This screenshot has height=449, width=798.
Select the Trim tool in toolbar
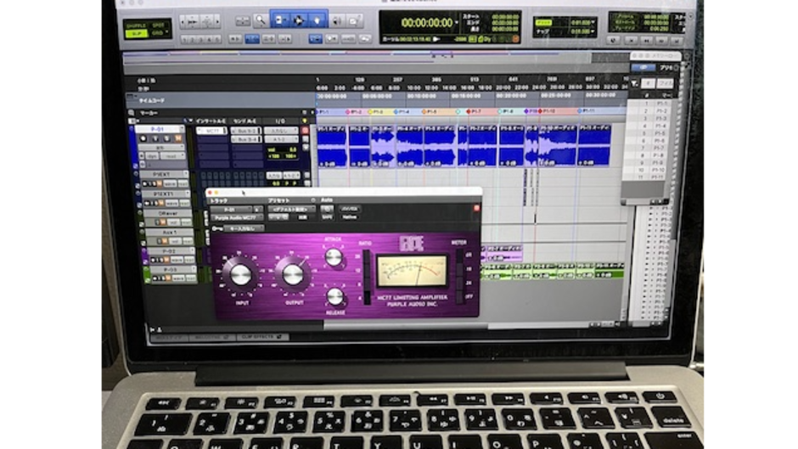tap(280, 20)
